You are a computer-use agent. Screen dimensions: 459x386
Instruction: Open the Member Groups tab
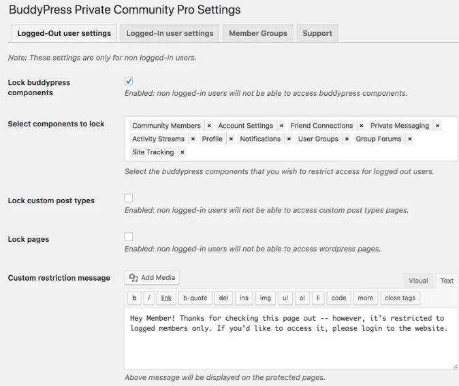[x=258, y=33]
